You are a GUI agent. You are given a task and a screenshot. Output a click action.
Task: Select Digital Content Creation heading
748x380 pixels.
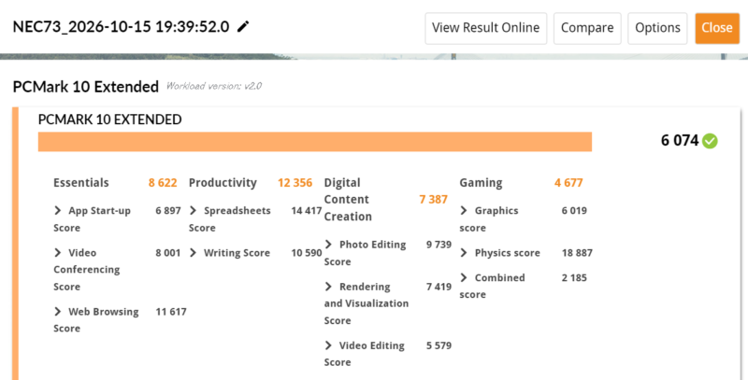[348, 200]
